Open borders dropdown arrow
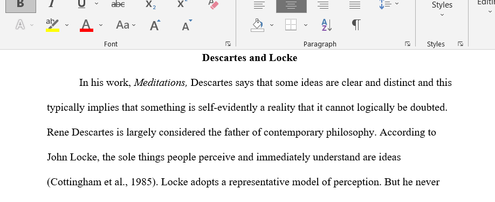Screen dimensions: 495x202 pos(306,25)
